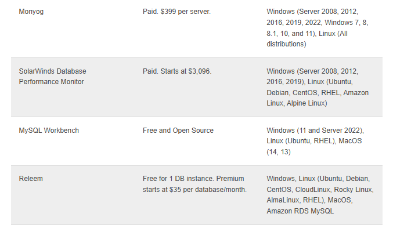The height and width of the screenshot is (239, 393).
Task: Select 'Free and Open Source' pricing text
Action: pos(178,131)
